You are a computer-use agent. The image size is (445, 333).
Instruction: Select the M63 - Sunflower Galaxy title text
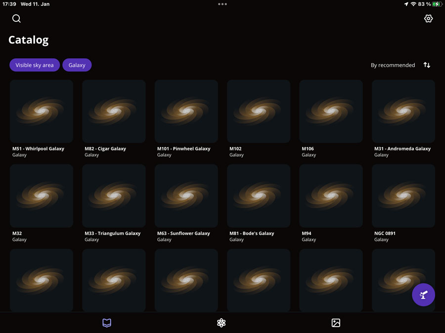(183, 233)
